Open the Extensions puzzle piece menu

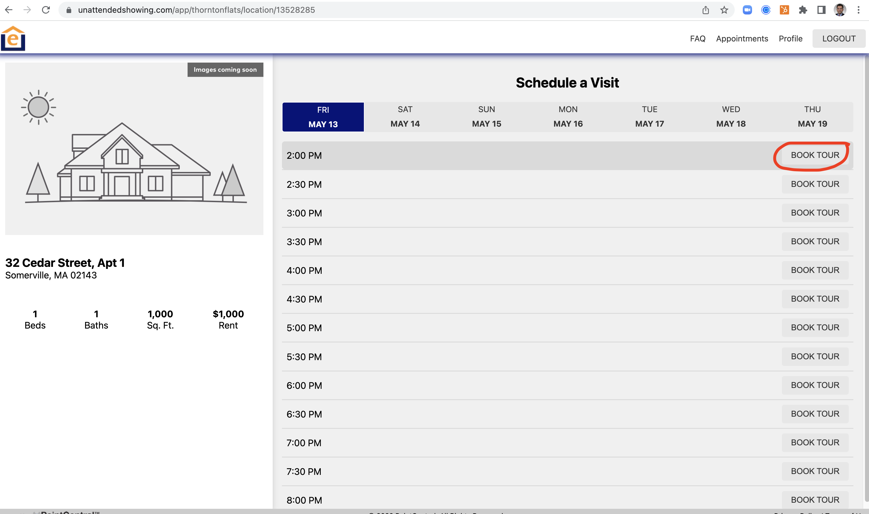click(x=803, y=10)
